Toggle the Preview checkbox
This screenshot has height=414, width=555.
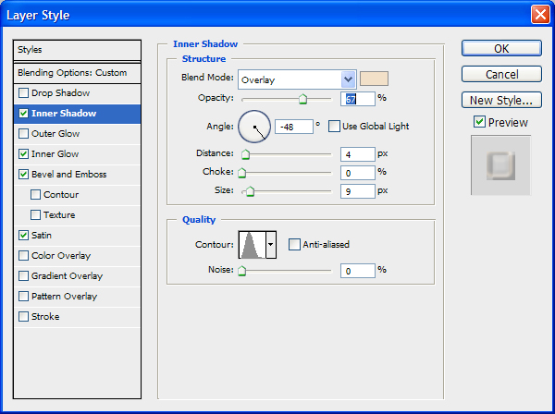coord(479,122)
